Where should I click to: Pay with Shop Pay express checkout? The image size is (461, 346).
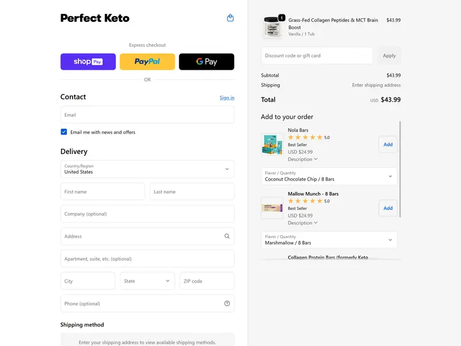pyautogui.click(x=88, y=62)
